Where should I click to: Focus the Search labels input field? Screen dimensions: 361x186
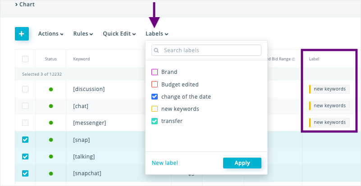coord(210,50)
